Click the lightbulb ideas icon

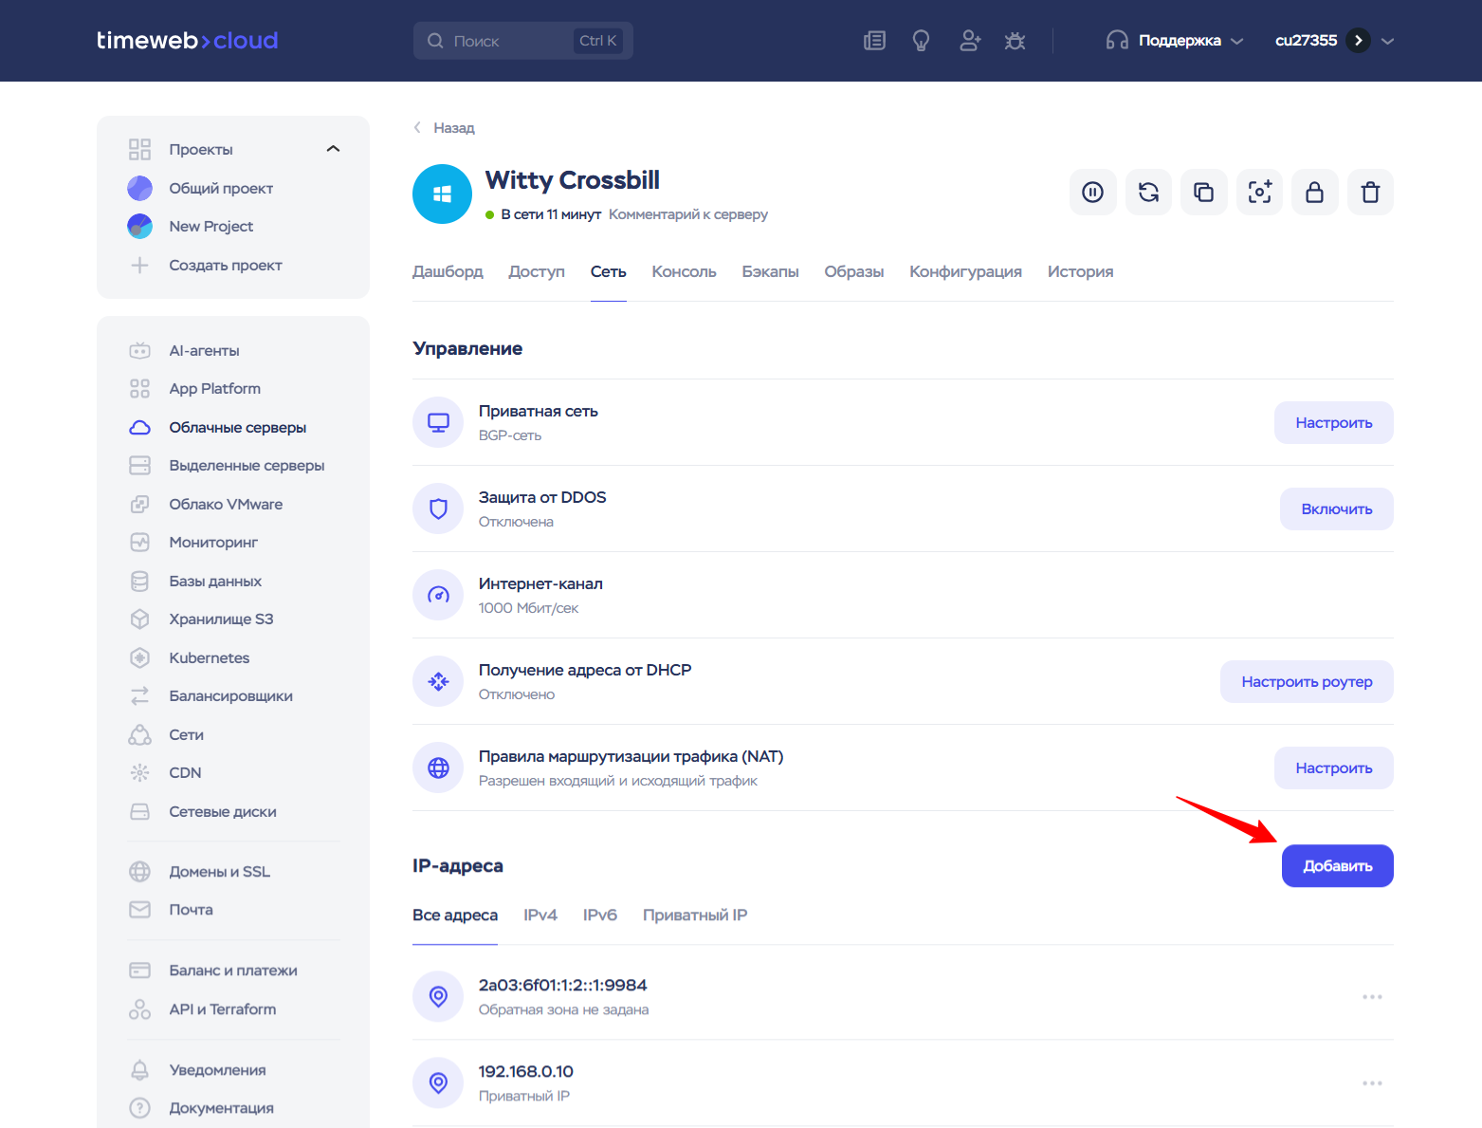921,41
